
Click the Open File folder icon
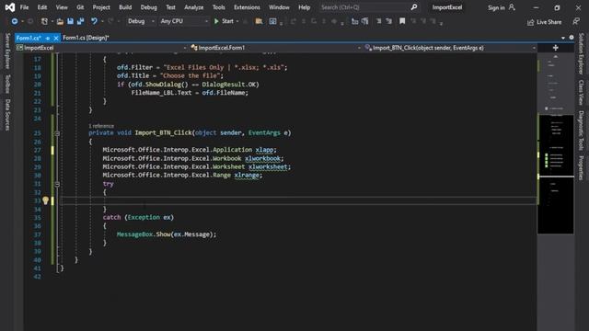click(60, 21)
